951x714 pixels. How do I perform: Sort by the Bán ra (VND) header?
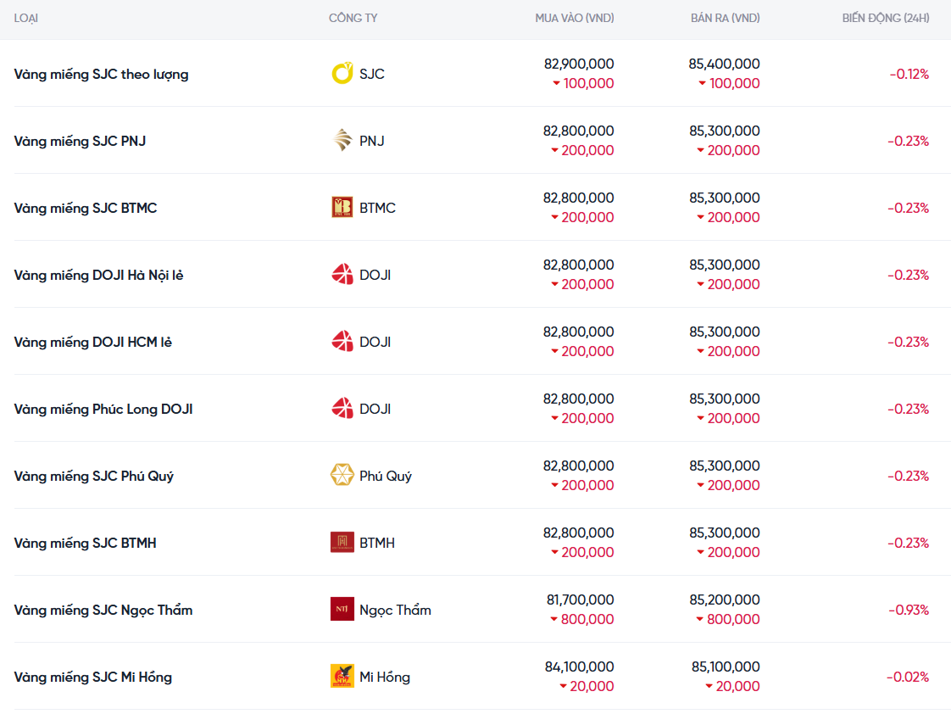click(x=725, y=18)
